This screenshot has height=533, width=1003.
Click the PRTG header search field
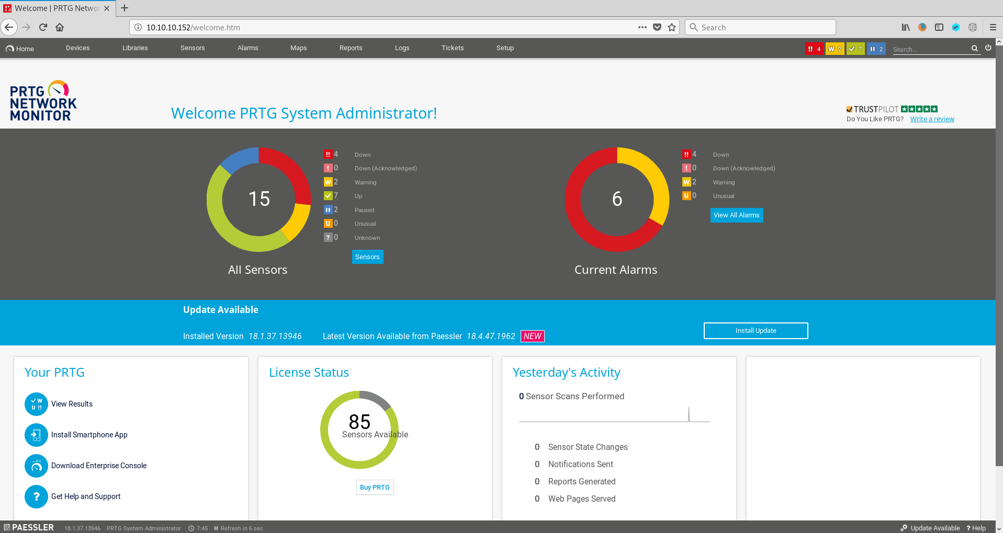tap(931, 49)
